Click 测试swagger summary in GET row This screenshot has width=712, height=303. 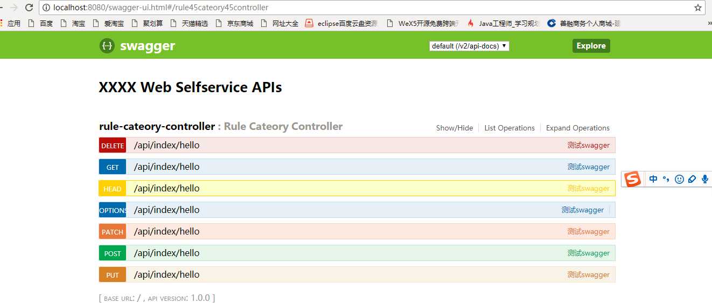tap(588, 167)
